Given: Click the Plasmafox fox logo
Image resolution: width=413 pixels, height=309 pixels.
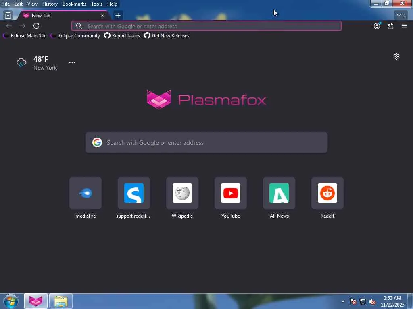Looking at the screenshot, I should tap(159, 99).
